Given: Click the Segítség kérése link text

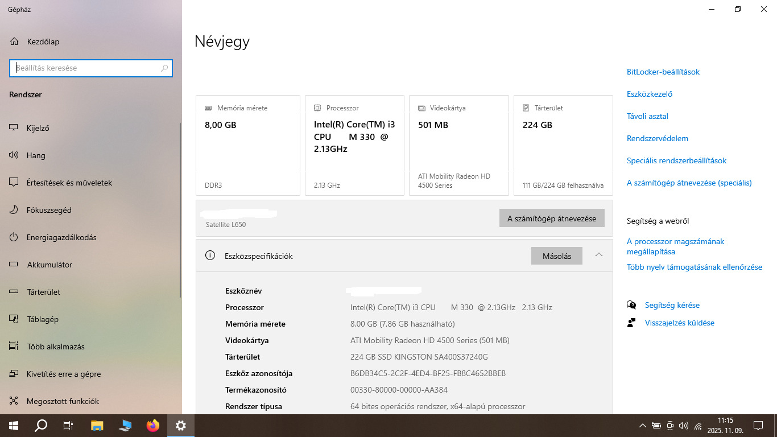Looking at the screenshot, I should [672, 305].
